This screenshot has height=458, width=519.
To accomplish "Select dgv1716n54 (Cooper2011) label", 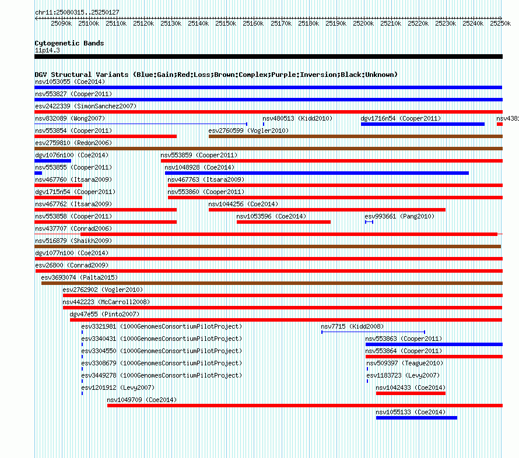I will click(x=401, y=118).
